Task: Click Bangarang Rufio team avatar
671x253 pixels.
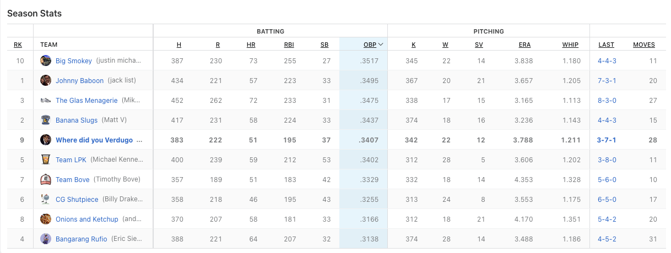Action: (x=46, y=239)
